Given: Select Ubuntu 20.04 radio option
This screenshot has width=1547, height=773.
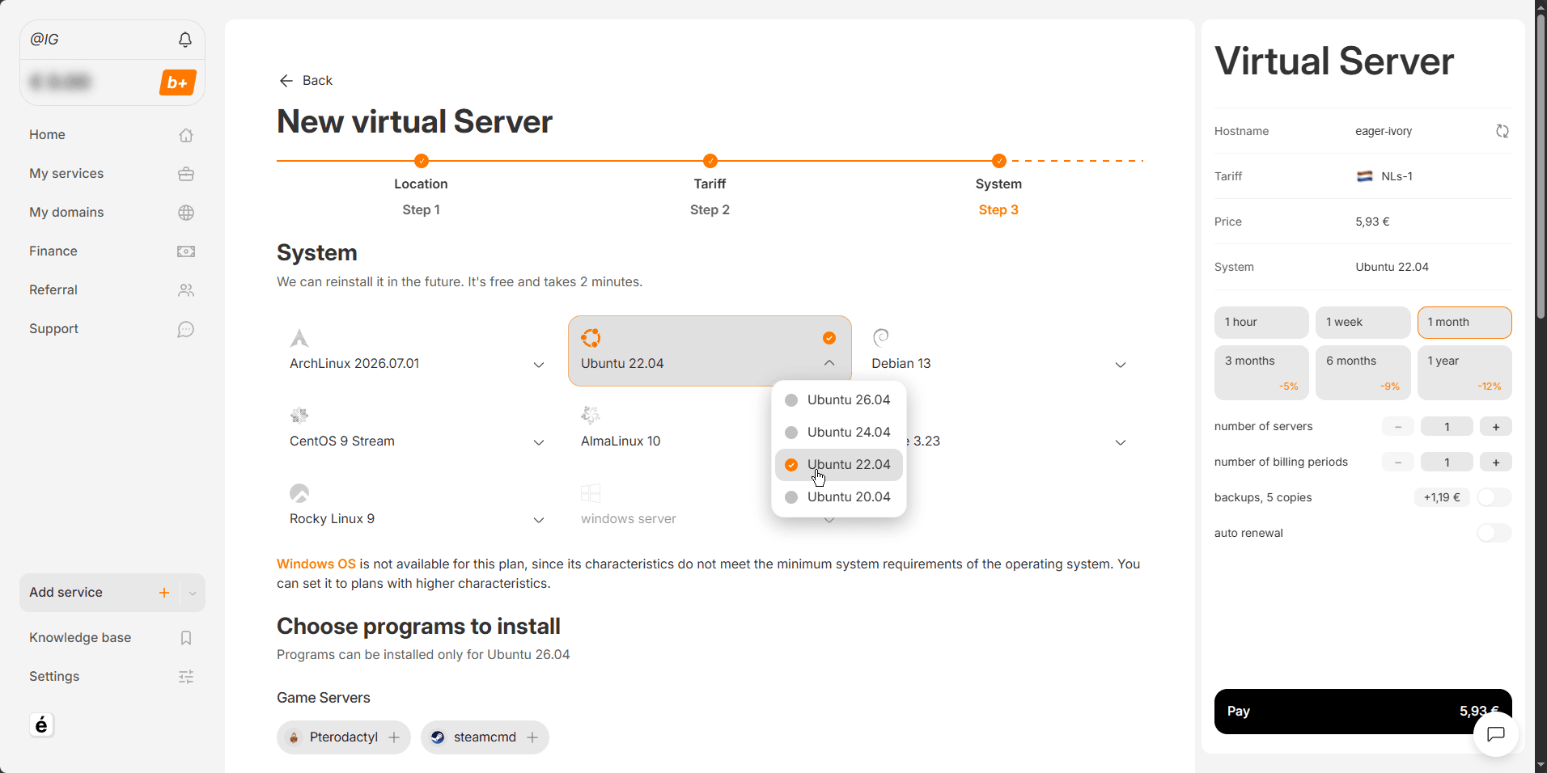Looking at the screenshot, I should point(839,497).
